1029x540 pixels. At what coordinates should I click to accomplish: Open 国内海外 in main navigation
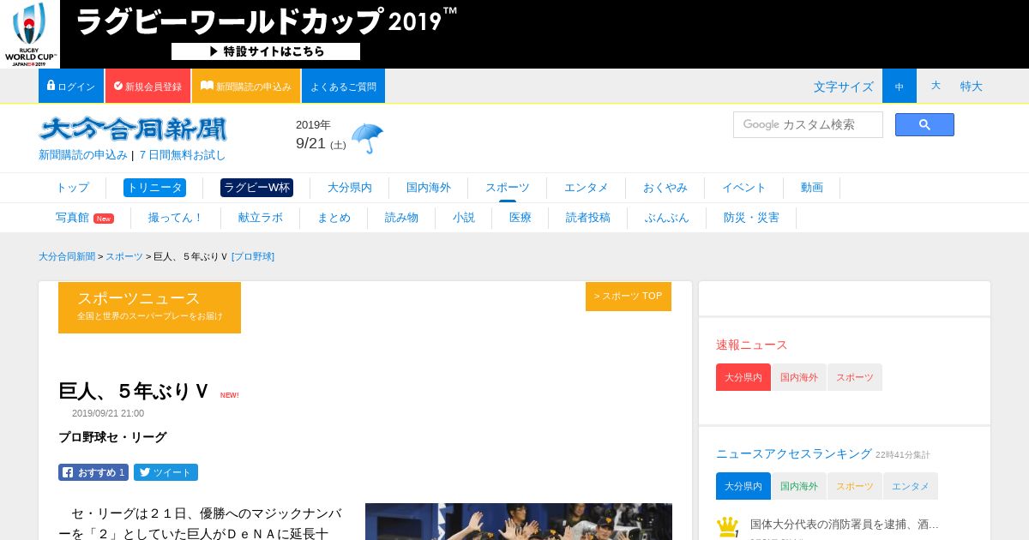coord(429,188)
